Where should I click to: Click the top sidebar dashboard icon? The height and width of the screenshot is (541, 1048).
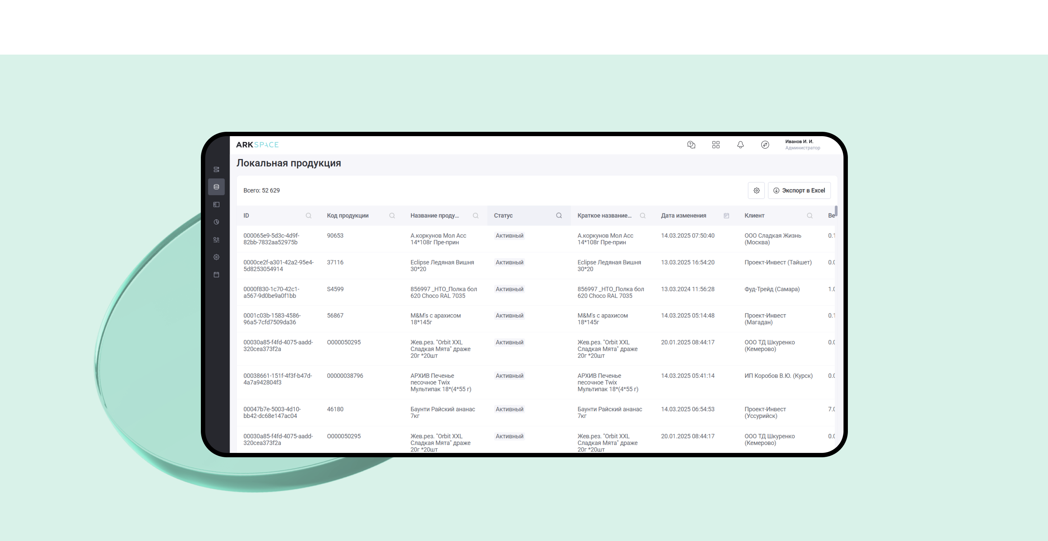click(217, 169)
